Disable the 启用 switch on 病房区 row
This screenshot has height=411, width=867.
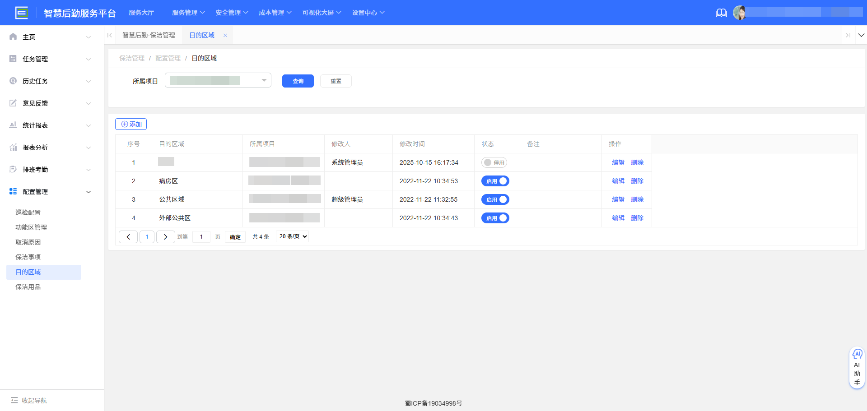(495, 181)
